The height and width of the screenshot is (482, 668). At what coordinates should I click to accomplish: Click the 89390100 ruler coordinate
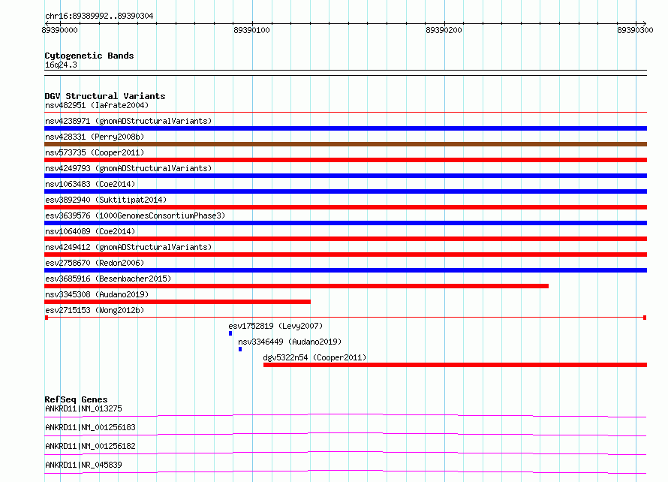point(251,30)
